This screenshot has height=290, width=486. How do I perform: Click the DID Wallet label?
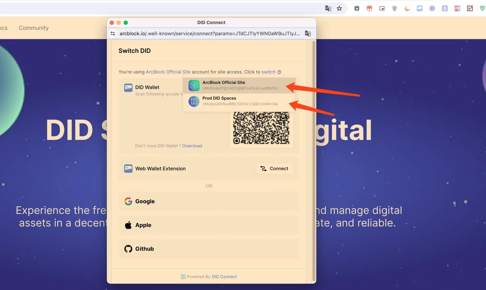[147, 87]
